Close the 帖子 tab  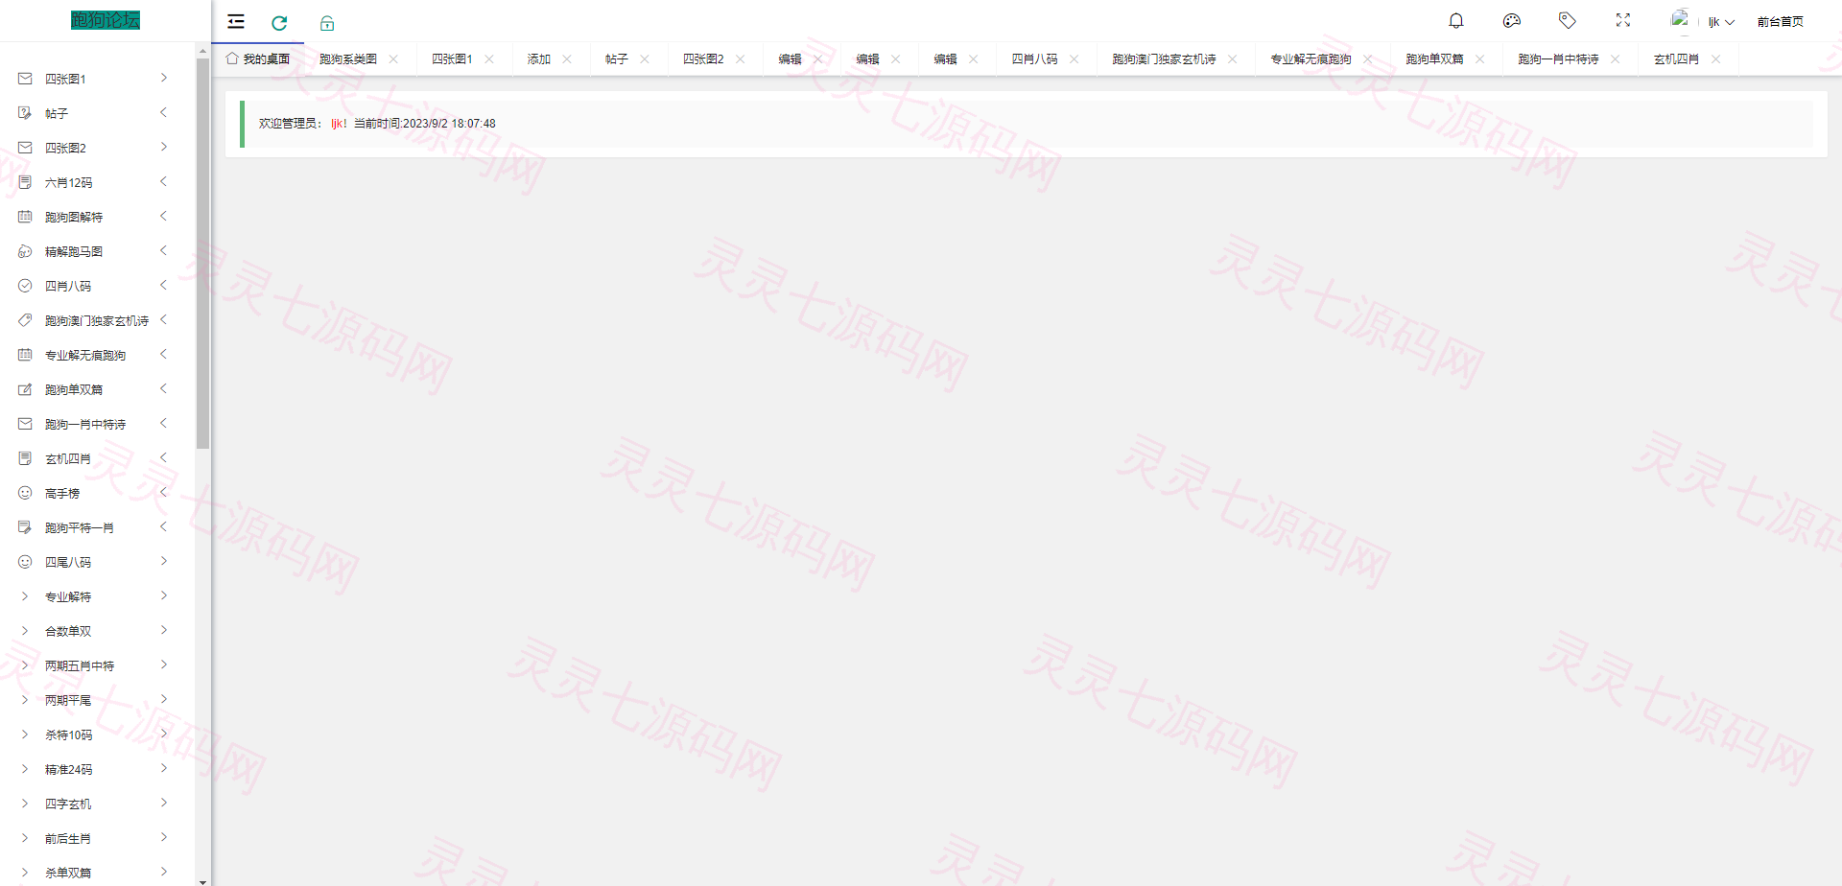[645, 59]
